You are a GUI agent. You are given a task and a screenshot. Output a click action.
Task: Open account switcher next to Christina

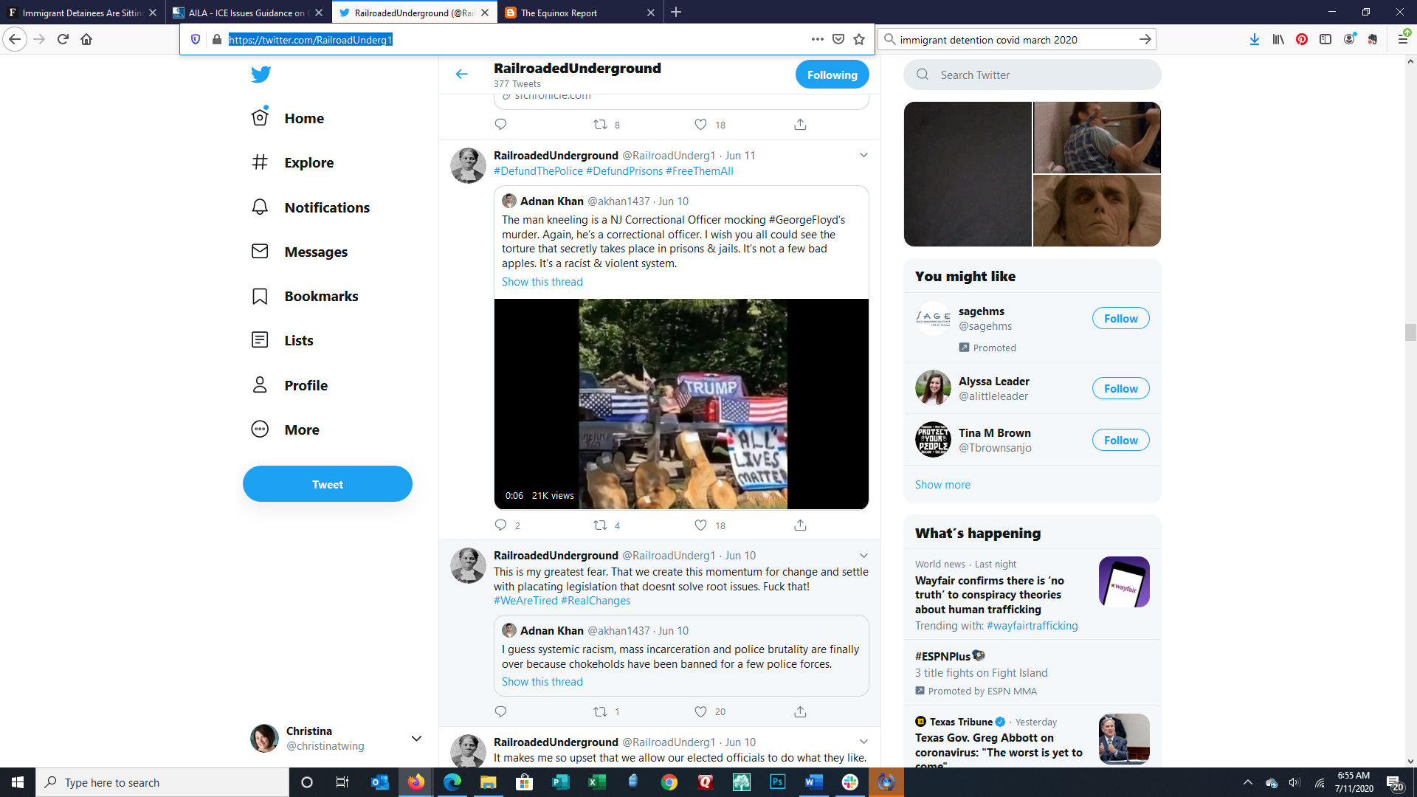click(416, 738)
